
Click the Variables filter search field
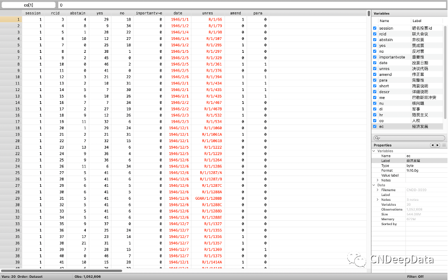(x=409, y=138)
